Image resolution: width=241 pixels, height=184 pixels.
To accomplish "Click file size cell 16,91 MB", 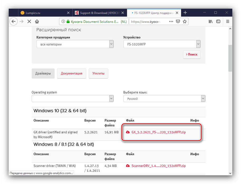I will point(112,132).
